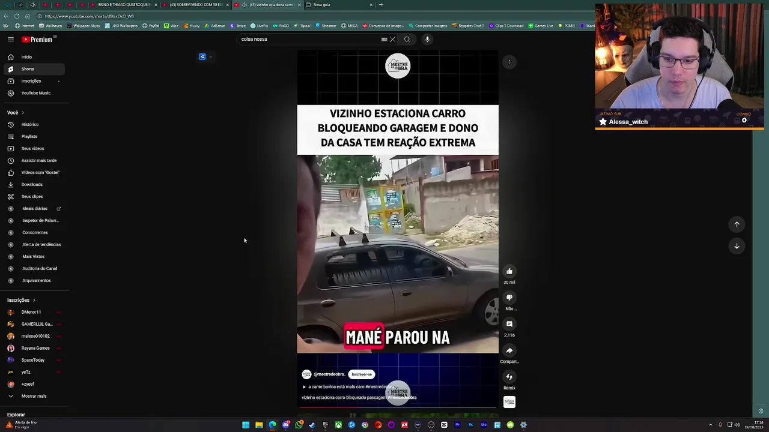
Task: Open Seus vídeos in the sidebar
Action: coord(34,149)
